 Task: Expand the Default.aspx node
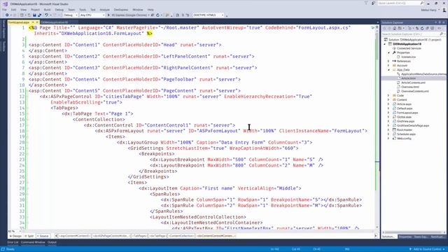click(388, 108)
